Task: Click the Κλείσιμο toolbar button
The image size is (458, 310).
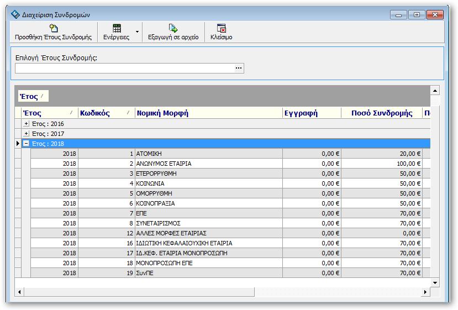Action: click(222, 32)
